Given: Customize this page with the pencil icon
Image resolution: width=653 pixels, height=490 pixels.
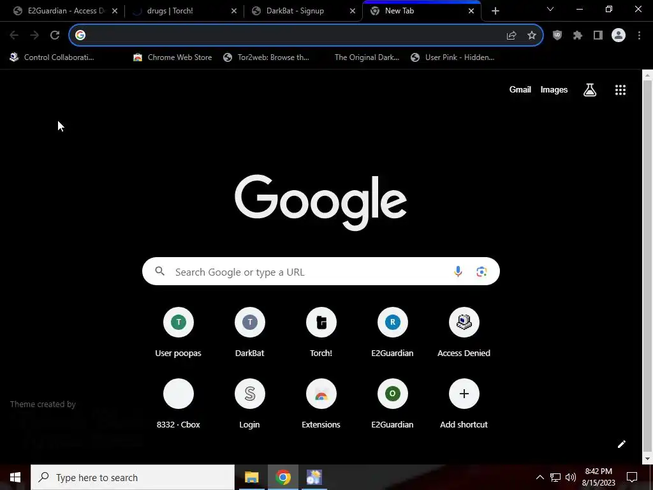Looking at the screenshot, I should tap(621, 444).
